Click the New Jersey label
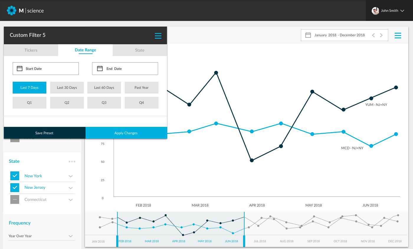This screenshot has width=413, height=249. [x=35, y=188]
